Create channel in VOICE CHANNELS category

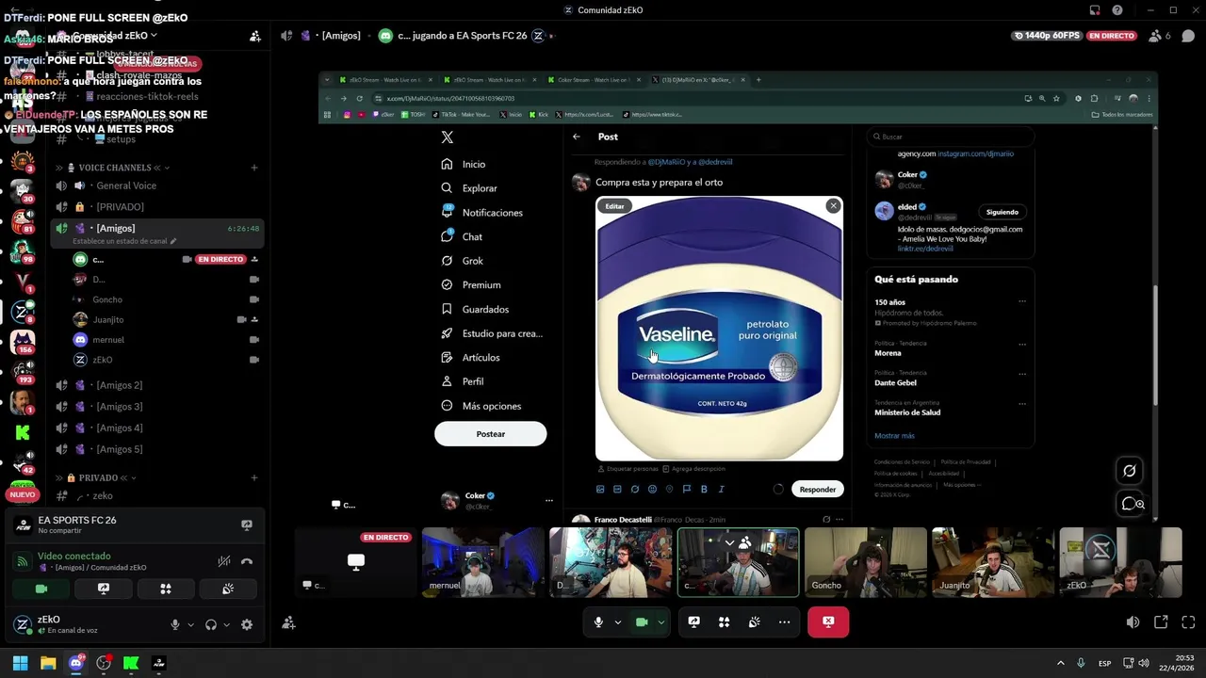254,168
